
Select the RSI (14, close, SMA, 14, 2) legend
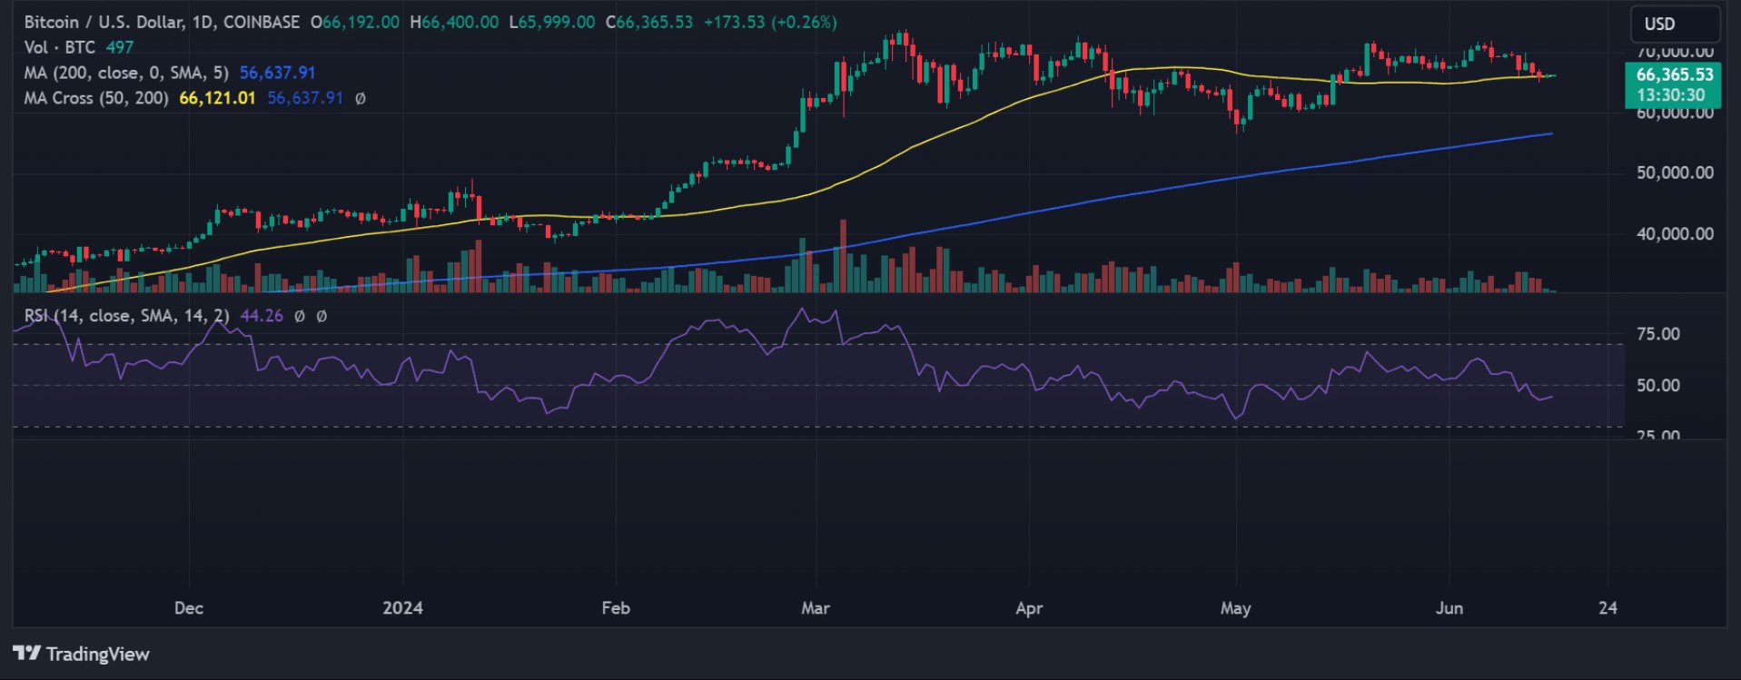(126, 316)
